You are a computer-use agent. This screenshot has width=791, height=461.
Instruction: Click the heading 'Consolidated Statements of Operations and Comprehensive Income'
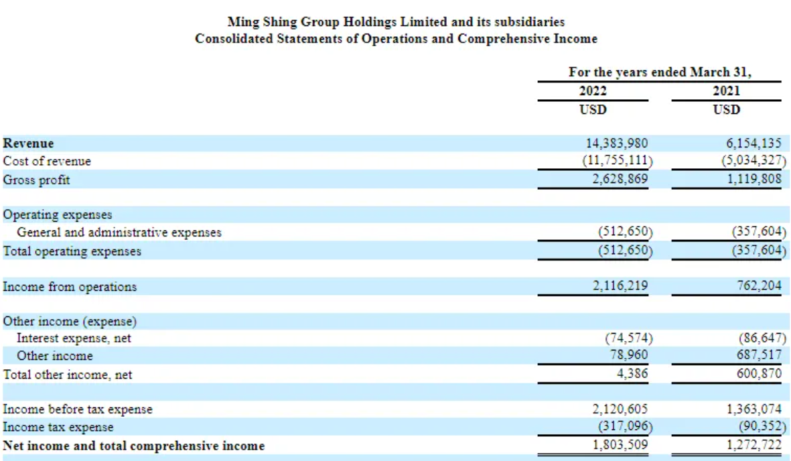point(396,39)
